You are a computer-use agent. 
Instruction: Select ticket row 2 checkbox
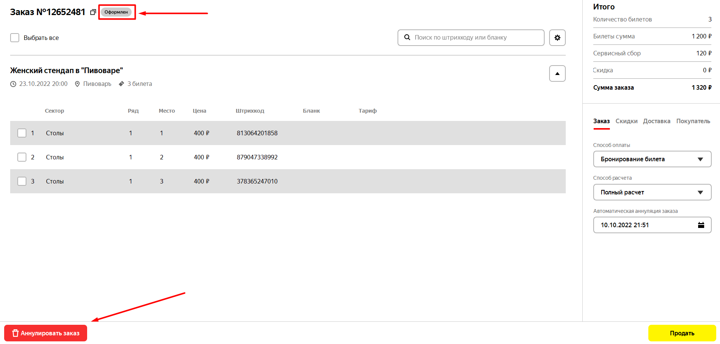tap(22, 157)
